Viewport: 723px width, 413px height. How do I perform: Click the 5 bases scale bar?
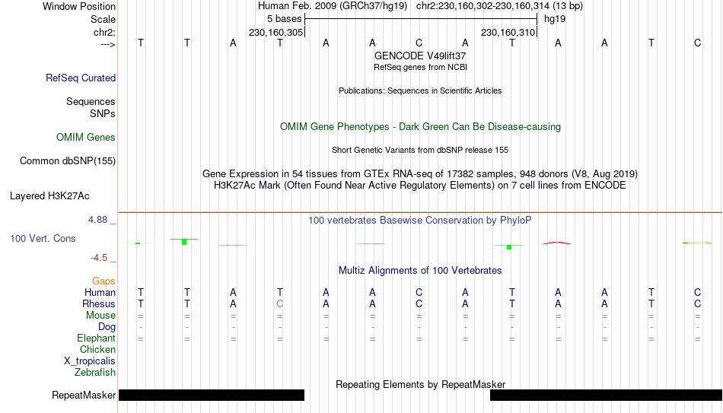click(x=421, y=19)
